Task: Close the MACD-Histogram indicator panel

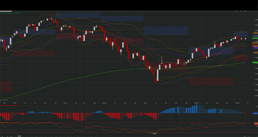Action: point(256,107)
